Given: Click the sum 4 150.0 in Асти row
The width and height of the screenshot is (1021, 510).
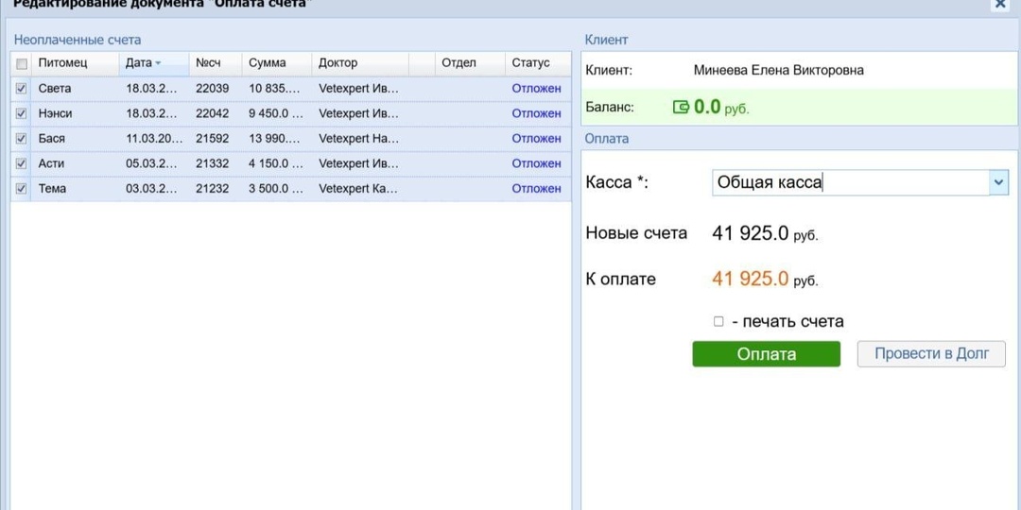Looking at the screenshot, I should (x=276, y=163).
